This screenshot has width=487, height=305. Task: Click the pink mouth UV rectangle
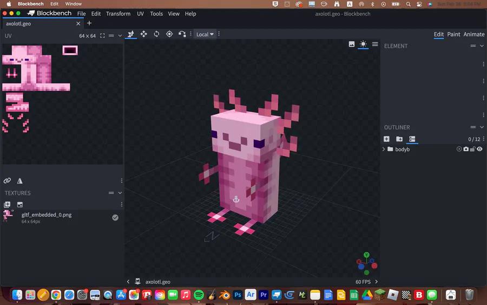[x=70, y=50]
